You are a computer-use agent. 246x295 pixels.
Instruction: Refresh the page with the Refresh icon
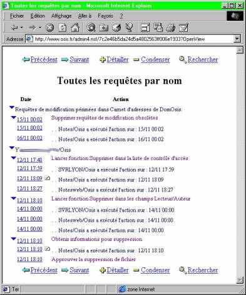coord(62,28)
